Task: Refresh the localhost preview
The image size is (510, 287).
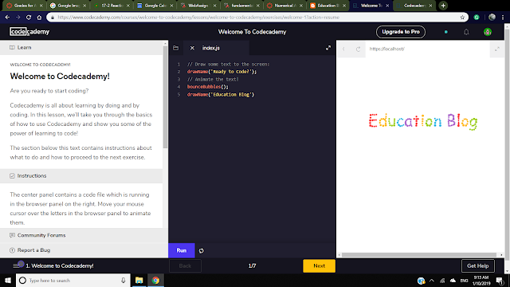Action: (358, 49)
